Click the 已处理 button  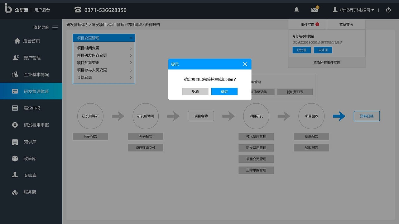tap(301, 50)
